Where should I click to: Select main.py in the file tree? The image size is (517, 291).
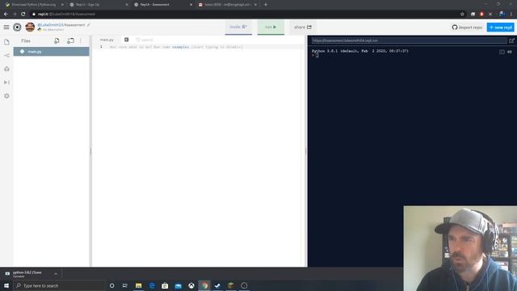pyautogui.click(x=51, y=52)
